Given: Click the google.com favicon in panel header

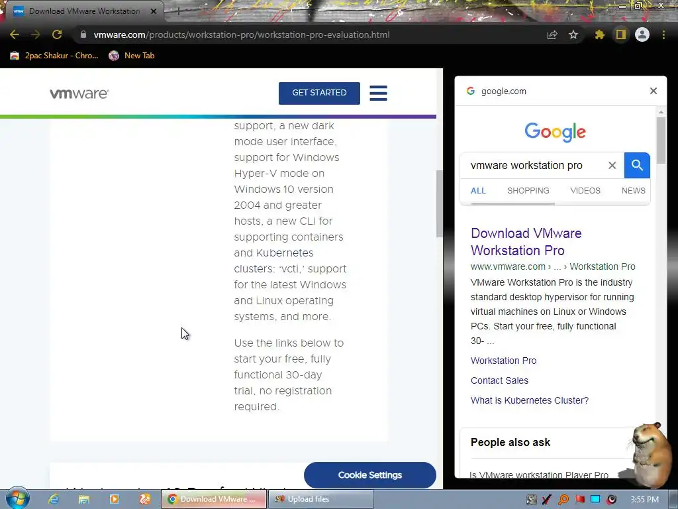Looking at the screenshot, I should 471,91.
